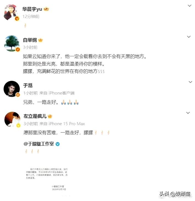Image resolution: width=195 pixels, height=201 pixels.
Task: Expand options chevron on 于湉's post
Action: pyautogui.click(x=190, y=82)
